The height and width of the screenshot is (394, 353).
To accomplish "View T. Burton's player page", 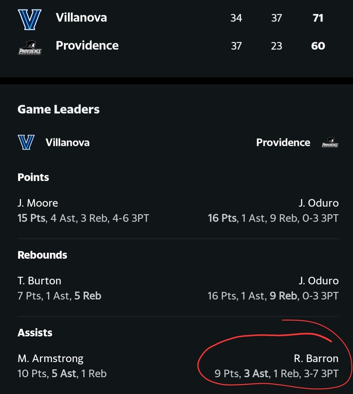I will 39,281.
